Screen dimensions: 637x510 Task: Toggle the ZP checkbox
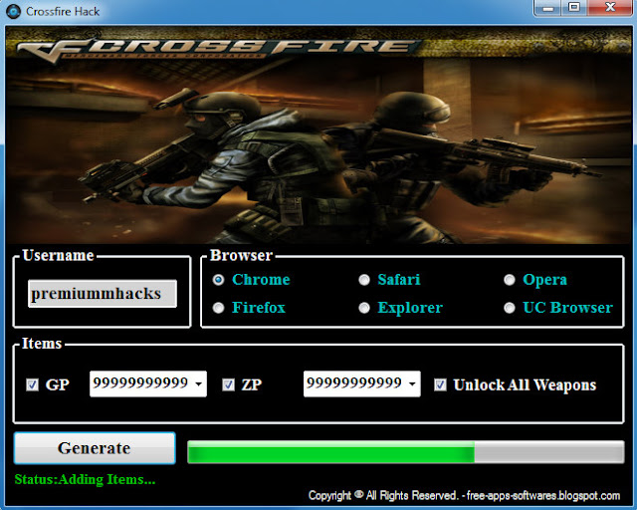[228, 384]
